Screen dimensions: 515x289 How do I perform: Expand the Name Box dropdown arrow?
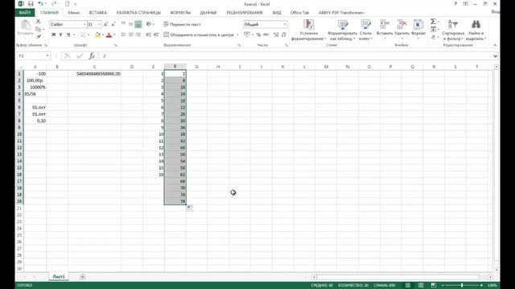click(x=47, y=56)
